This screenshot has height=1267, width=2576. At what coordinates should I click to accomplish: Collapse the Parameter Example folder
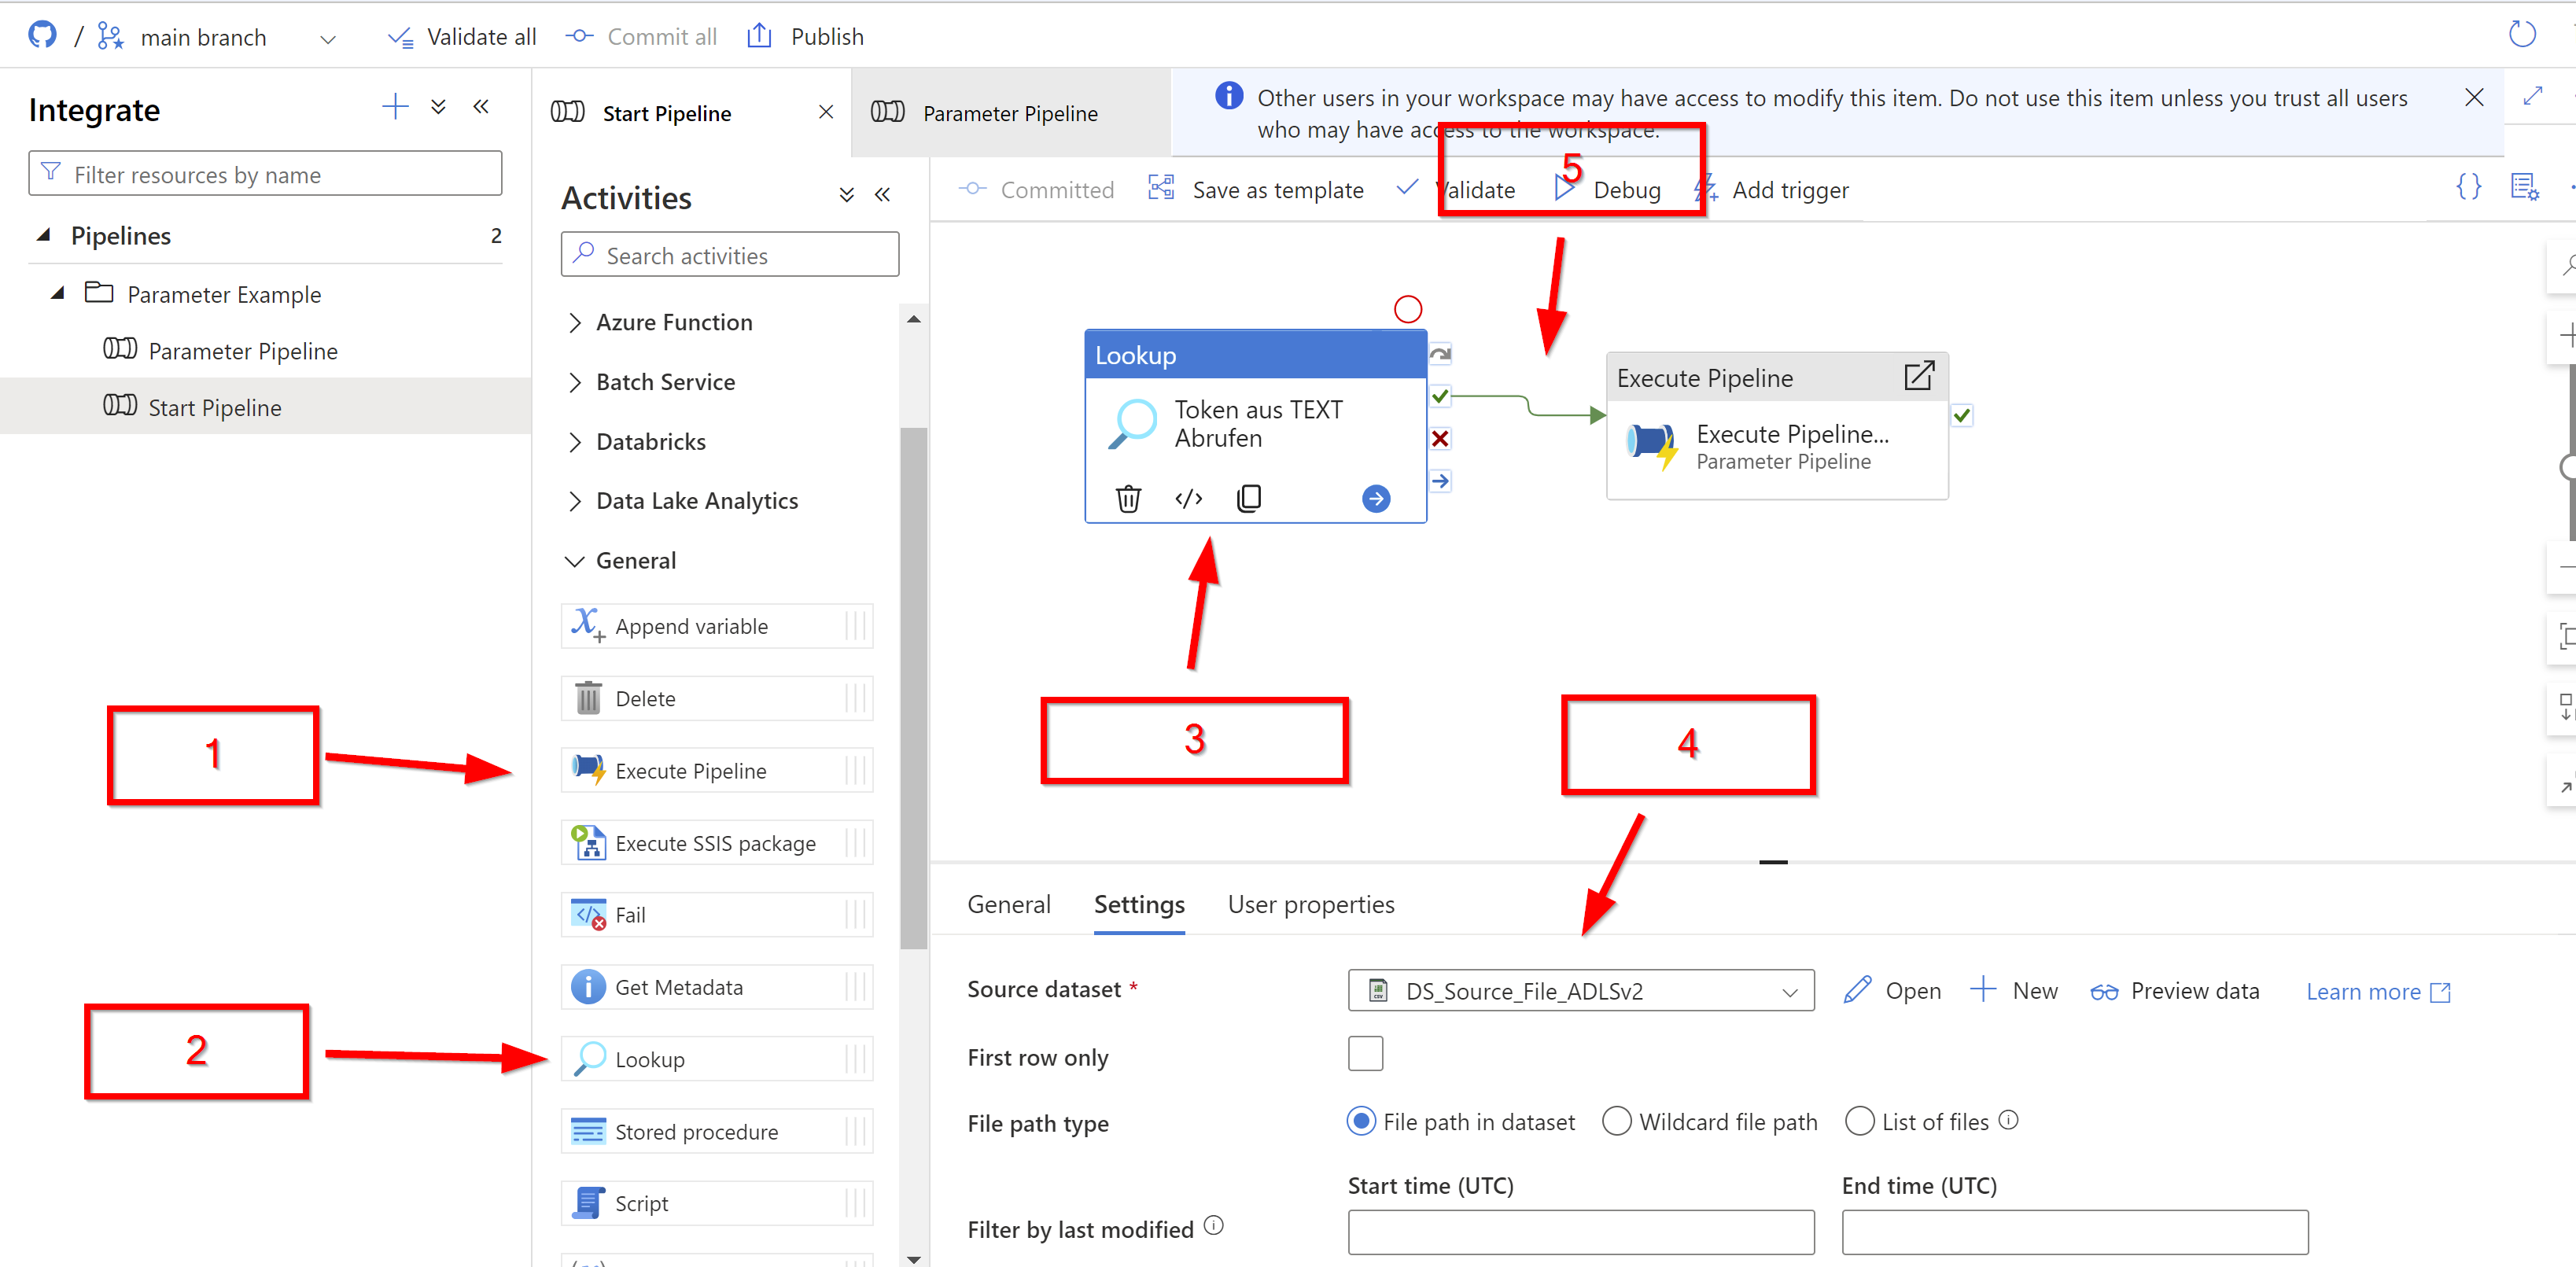[58, 293]
